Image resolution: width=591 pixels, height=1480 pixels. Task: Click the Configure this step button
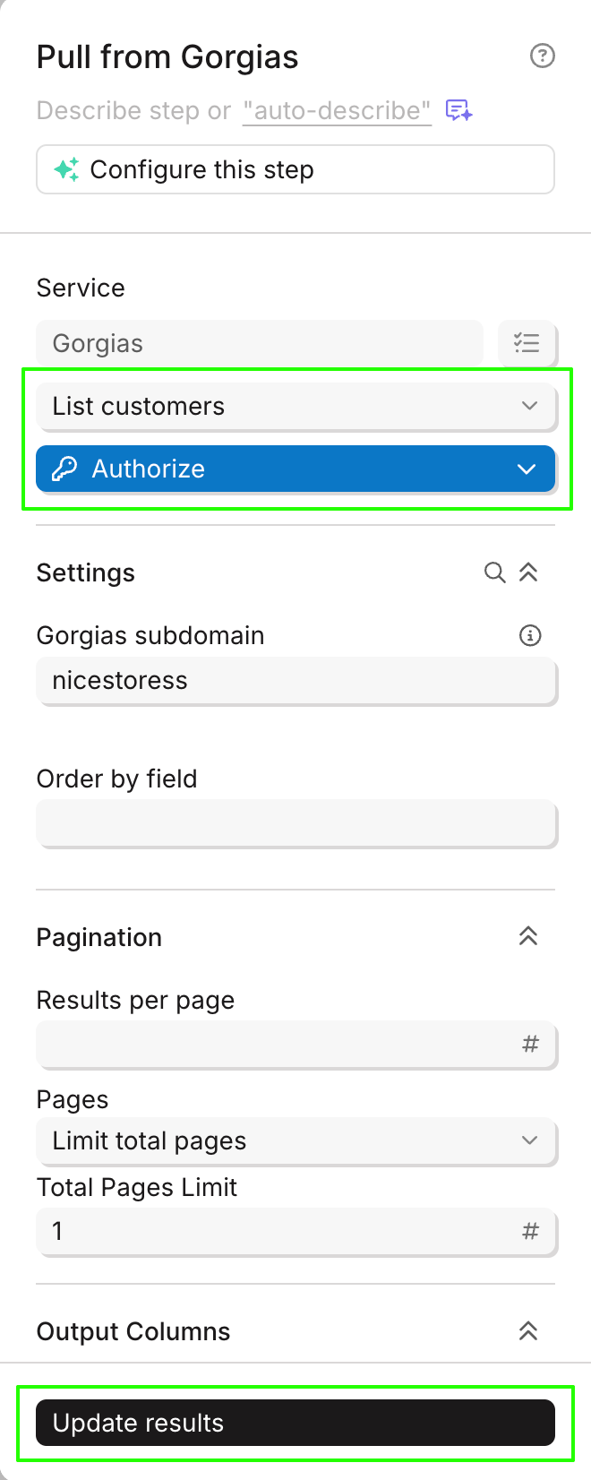(295, 169)
